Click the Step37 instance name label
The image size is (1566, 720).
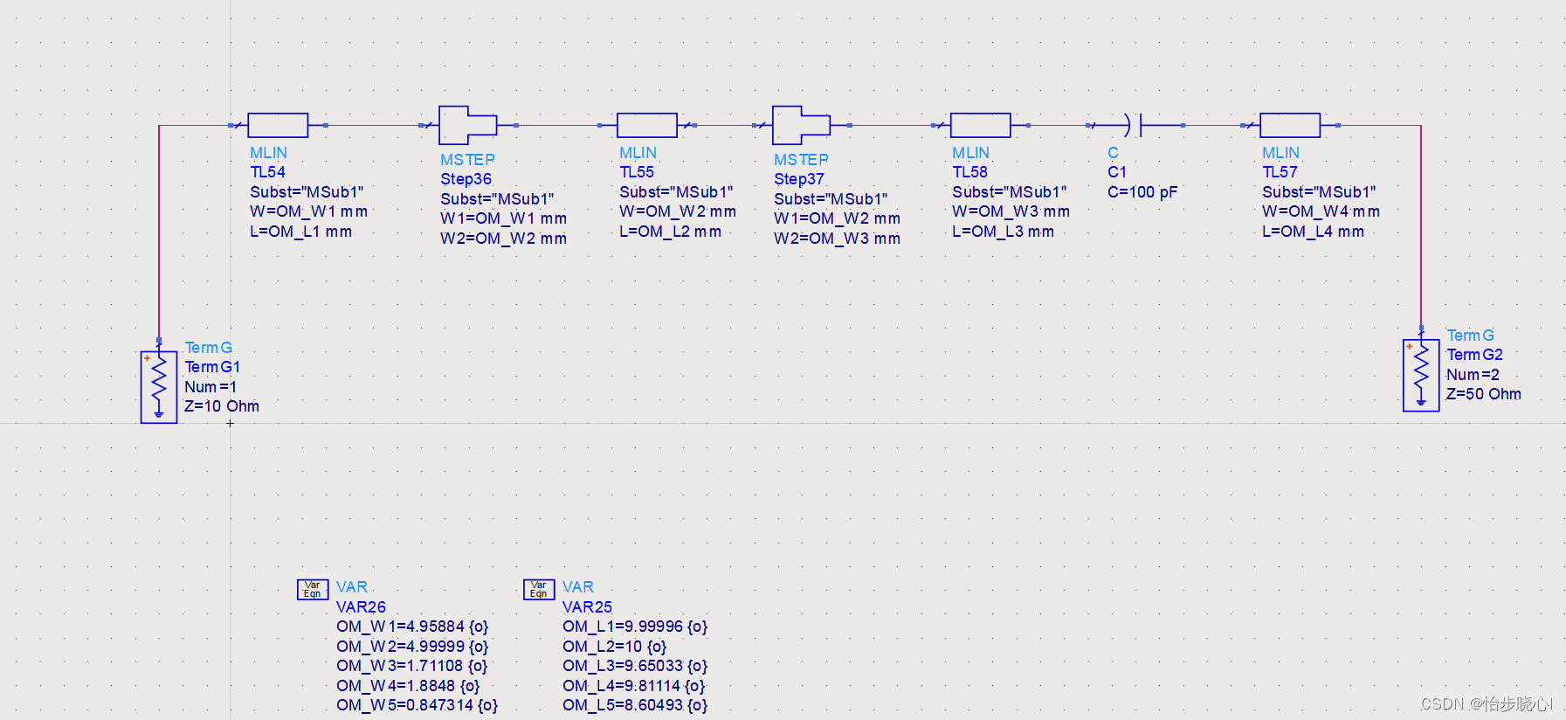(x=799, y=179)
